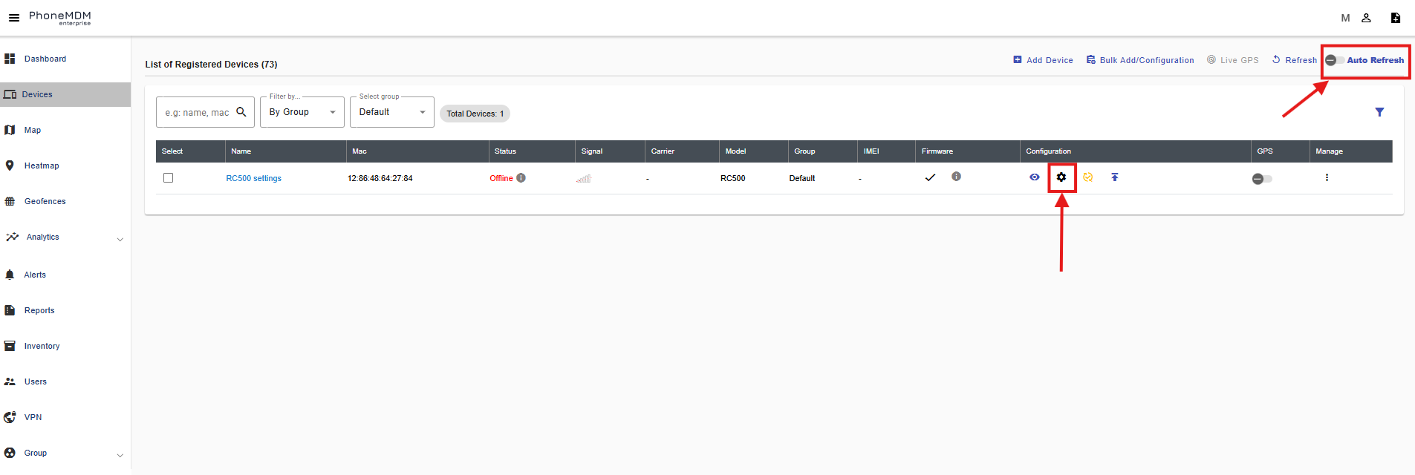Toggle GPS switch for RC500 device
The width and height of the screenshot is (1415, 475).
(1261, 179)
